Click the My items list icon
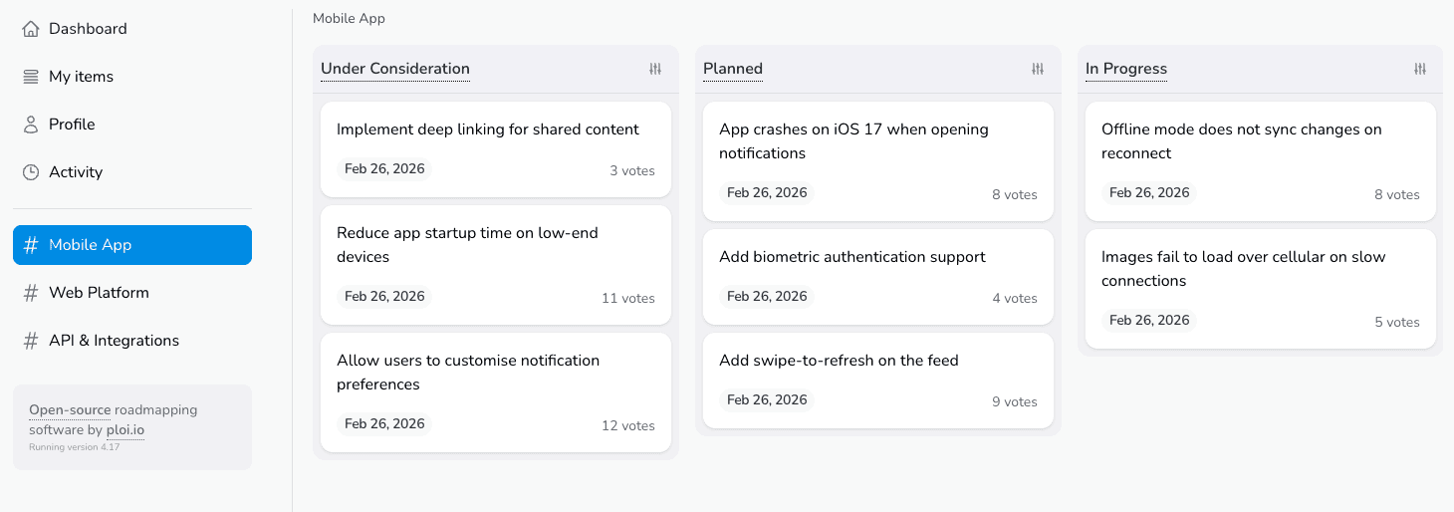This screenshot has width=1454, height=512. tap(31, 77)
